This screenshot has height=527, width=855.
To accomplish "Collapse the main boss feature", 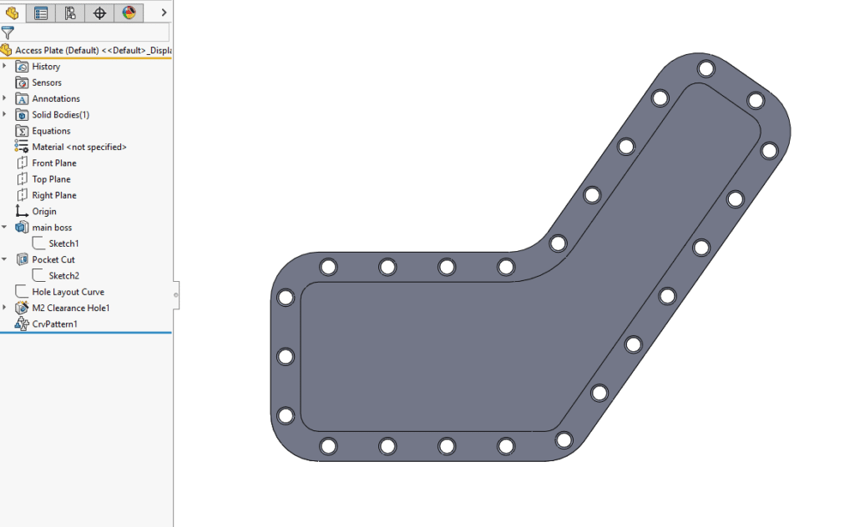I will pos(5,226).
